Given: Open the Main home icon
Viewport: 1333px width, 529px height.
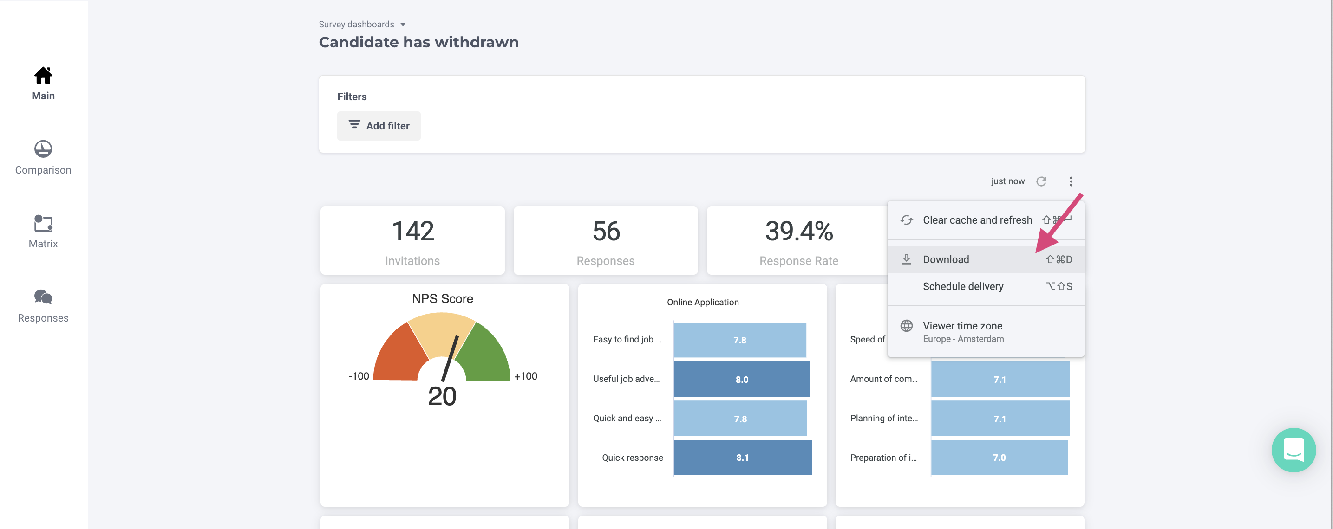Looking at the screenshot, I should [43, 76].
